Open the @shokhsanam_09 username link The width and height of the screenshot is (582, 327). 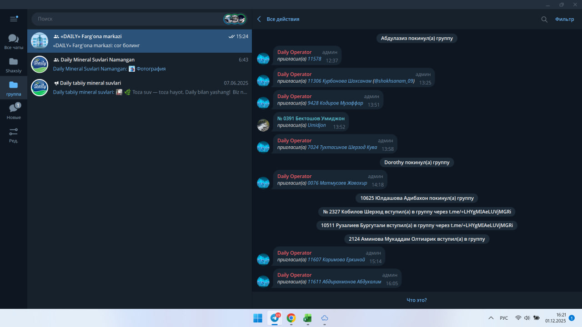pyautogui.click(x=393, y=81)
